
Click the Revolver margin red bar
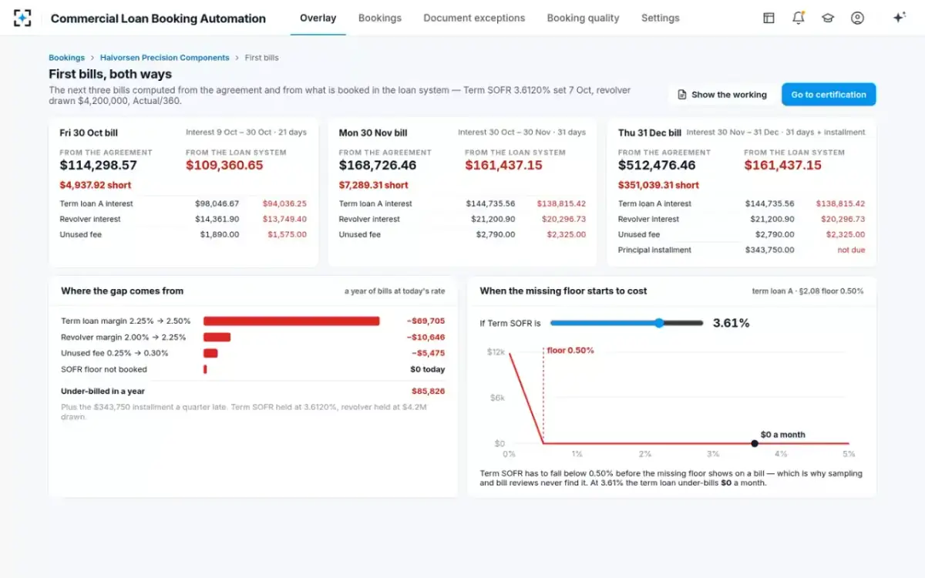pos(217,337)
